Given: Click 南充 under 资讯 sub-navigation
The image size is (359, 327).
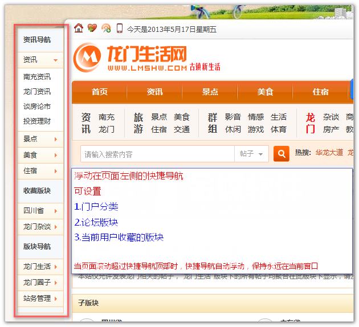Looking at the screenshot, I should click(107, 117).
